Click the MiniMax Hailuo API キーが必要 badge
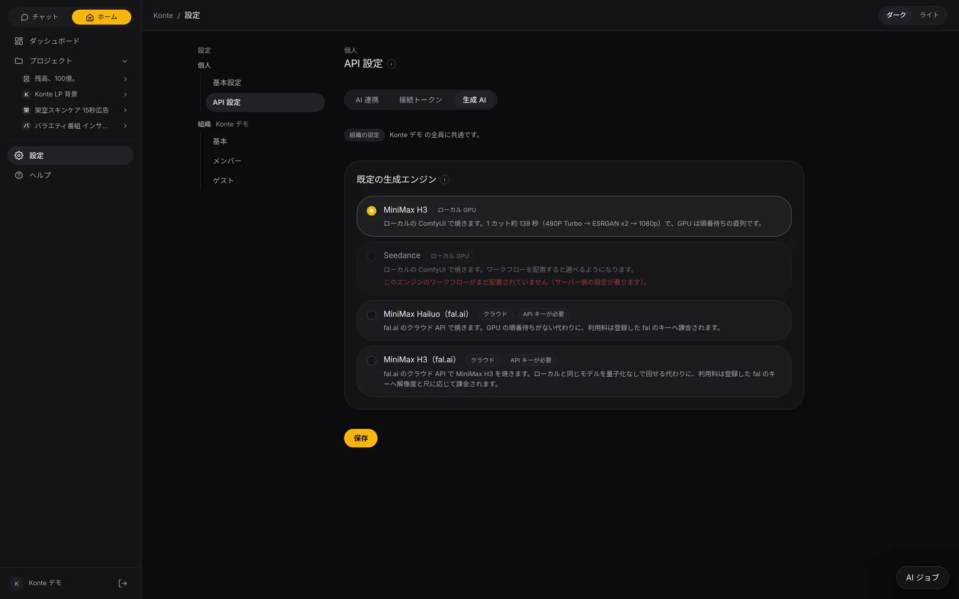 tap(543, 314)
